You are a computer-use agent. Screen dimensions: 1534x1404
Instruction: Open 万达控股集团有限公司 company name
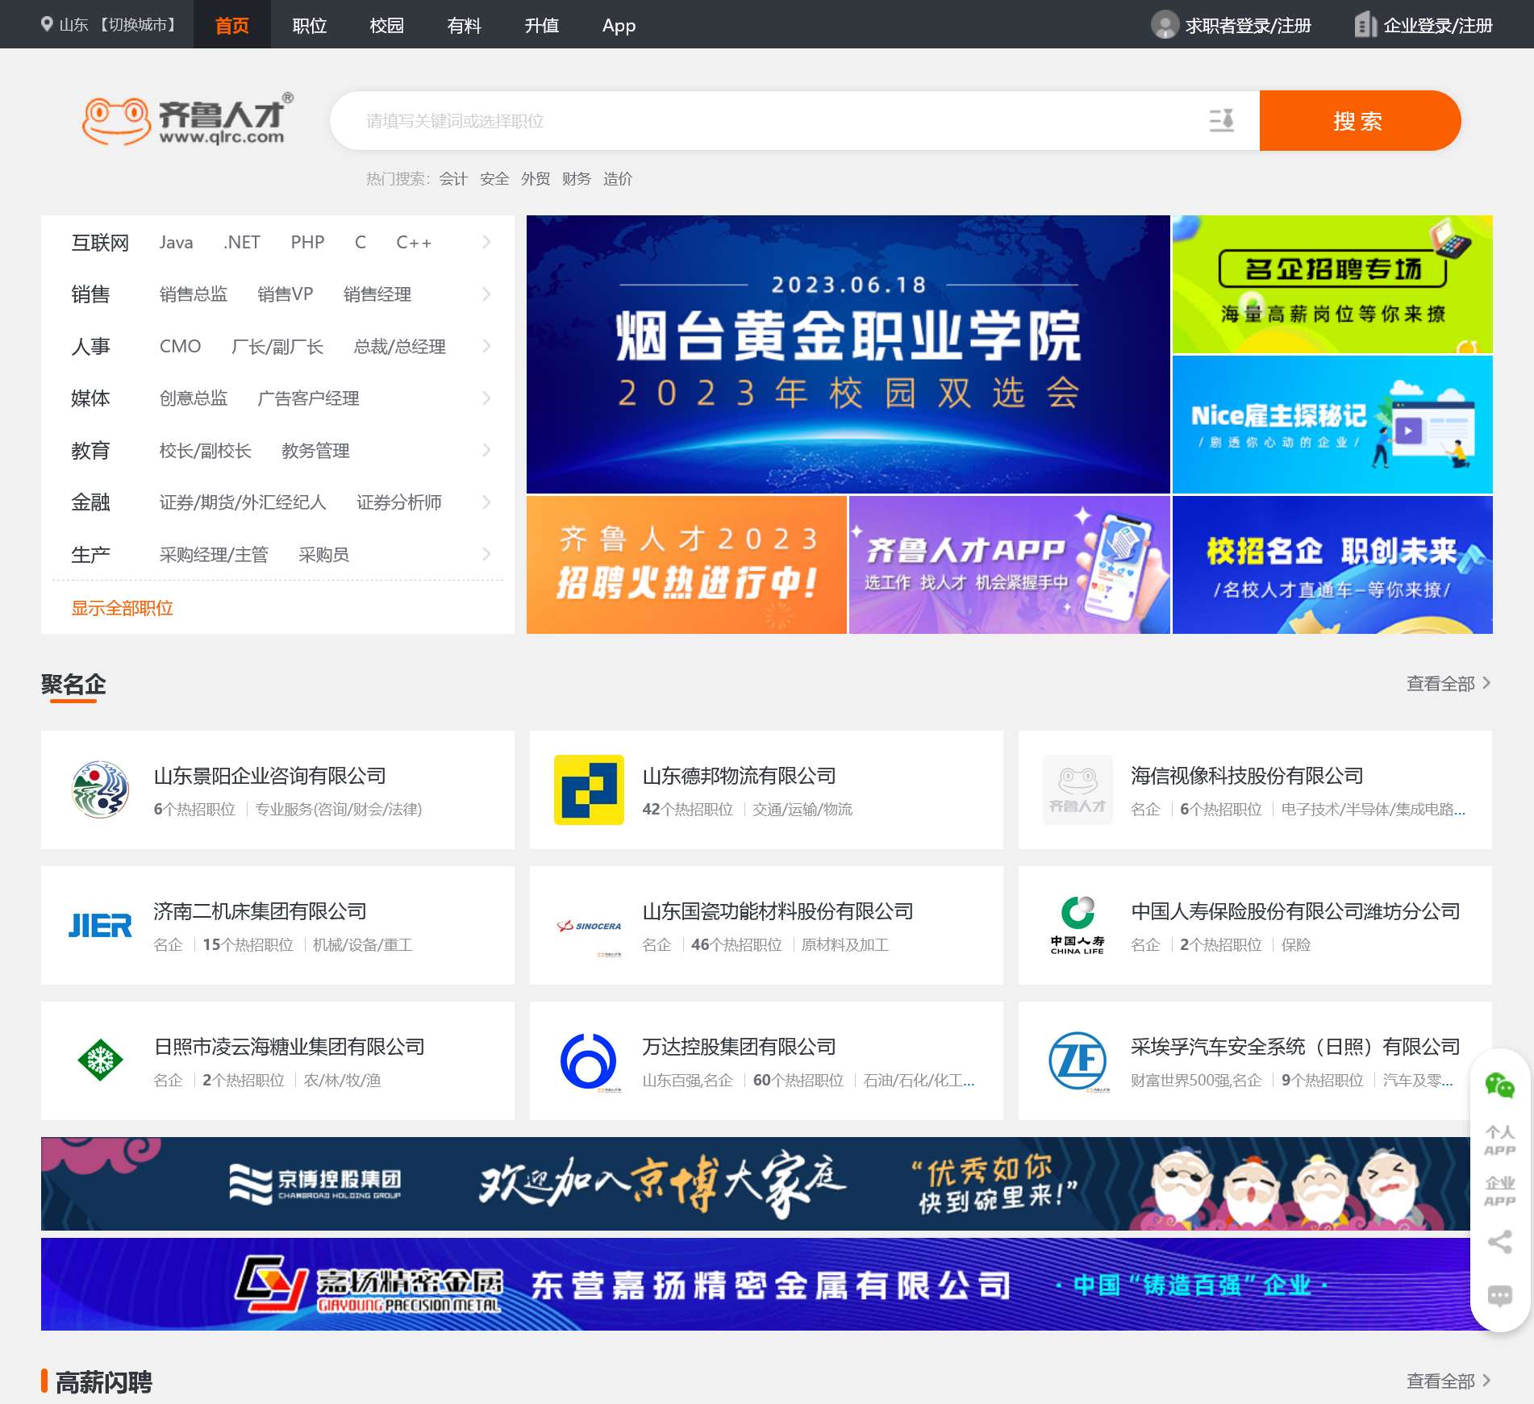coord(739,1047)
